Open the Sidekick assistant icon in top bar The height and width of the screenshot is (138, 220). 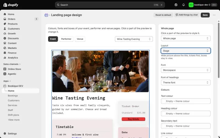click(176, 5)
